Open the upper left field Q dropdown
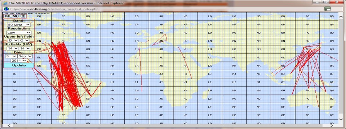Screen dimensions: 346x129 tap(24, 40)
